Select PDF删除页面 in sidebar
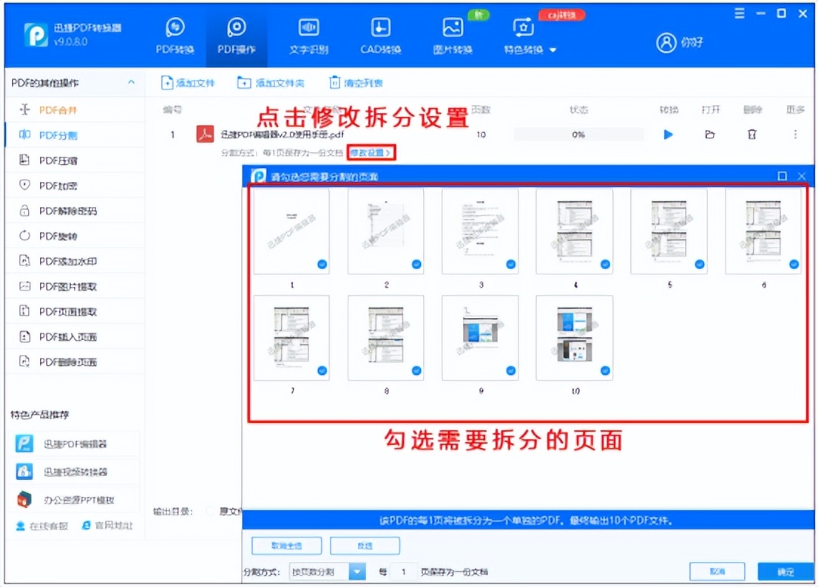The image size is (818, 587). point(75,362)
